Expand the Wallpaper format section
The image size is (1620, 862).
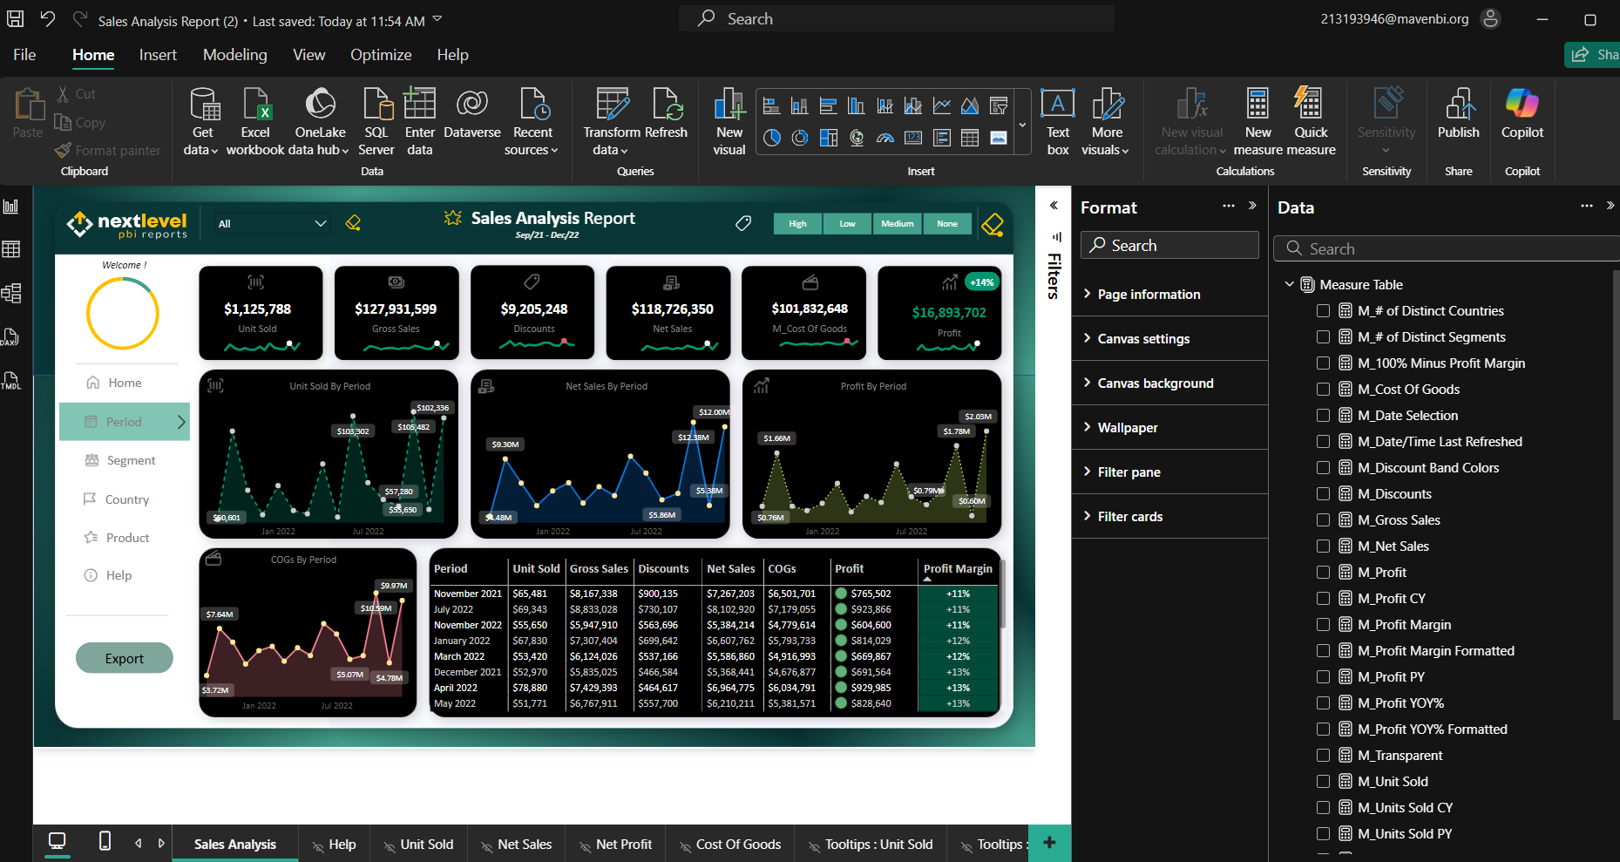click(1127, 428)
